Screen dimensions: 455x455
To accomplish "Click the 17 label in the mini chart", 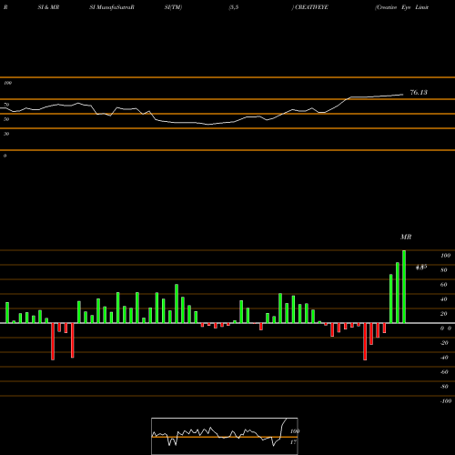I will tap(293, 442).
